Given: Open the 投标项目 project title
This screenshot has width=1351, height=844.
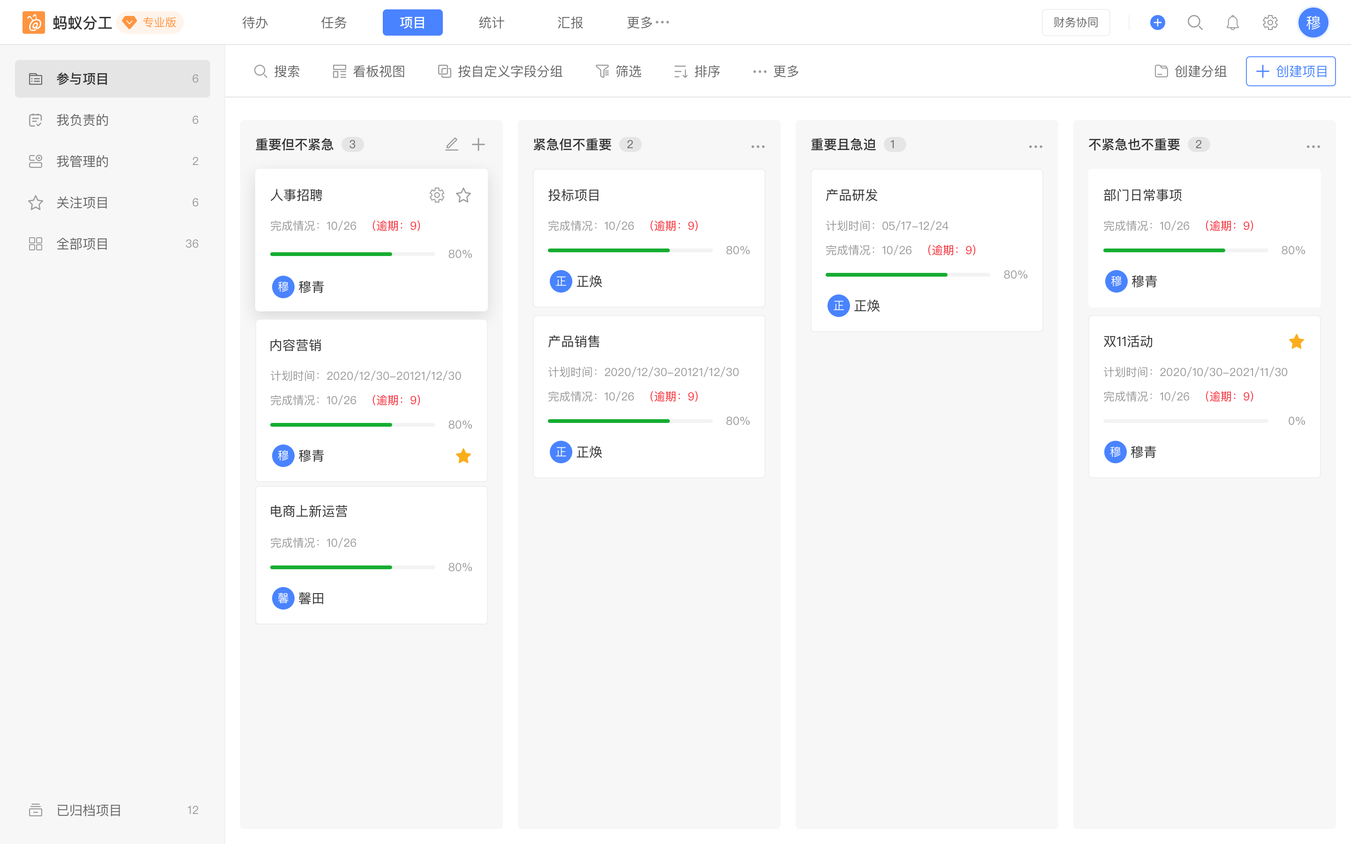Looking at the screenshot, I should point(574,195).
